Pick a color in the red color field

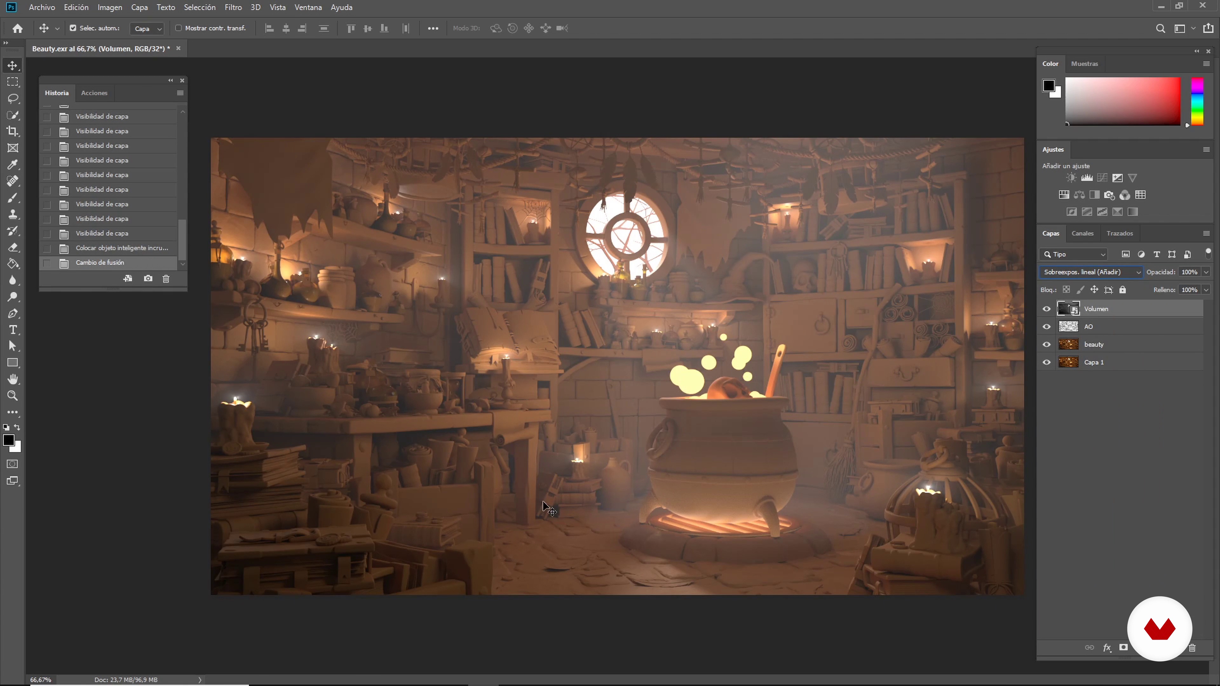1123,101
